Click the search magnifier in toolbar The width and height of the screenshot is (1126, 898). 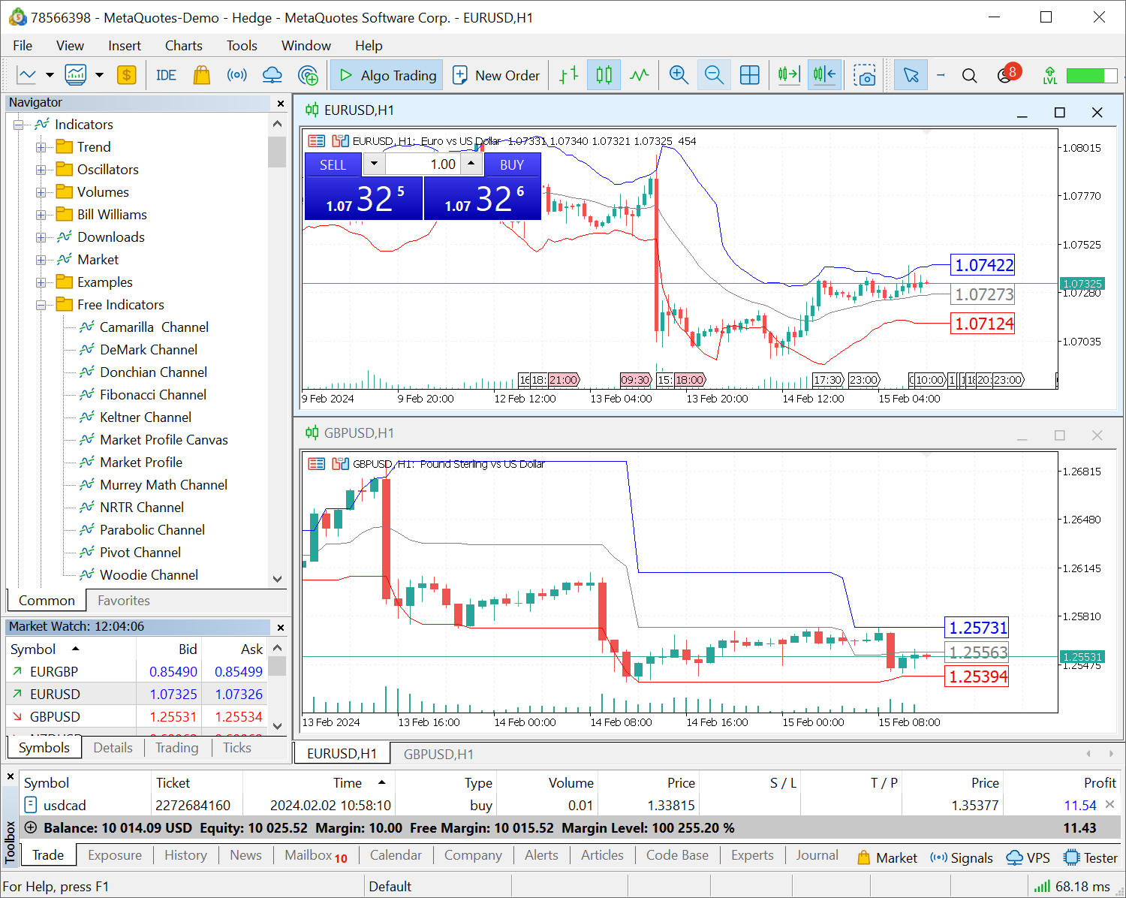click(969, 75)
